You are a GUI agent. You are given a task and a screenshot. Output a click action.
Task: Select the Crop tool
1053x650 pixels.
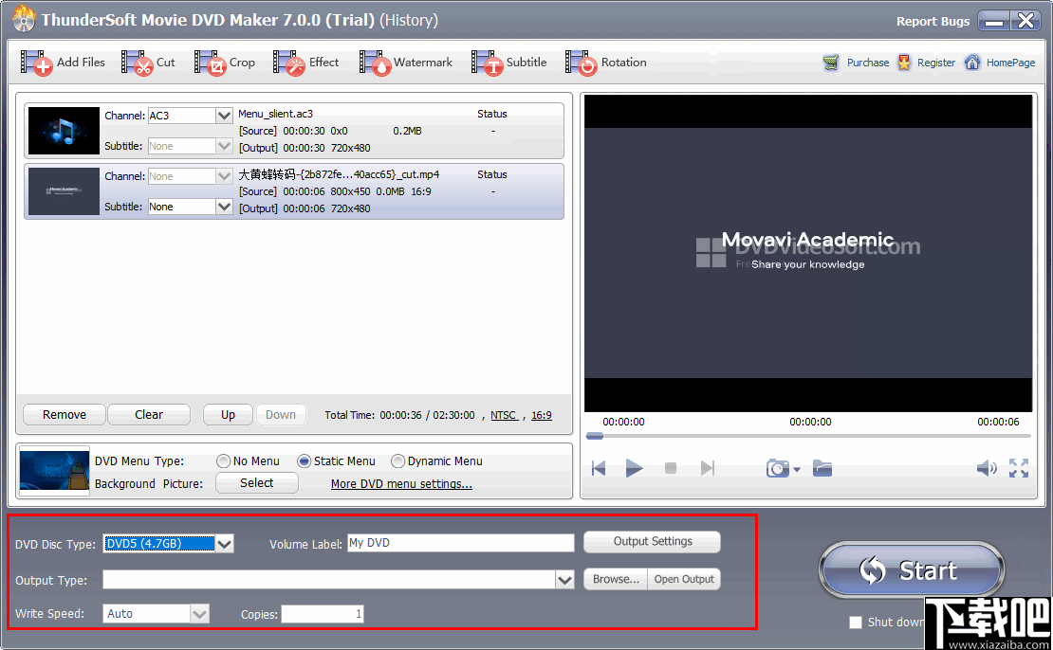click(x=228, y=62)
